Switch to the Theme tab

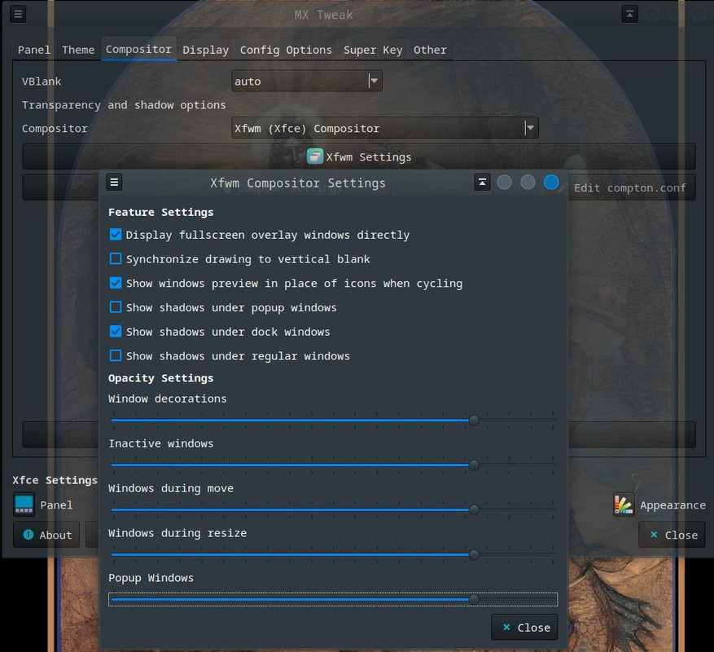78,50
